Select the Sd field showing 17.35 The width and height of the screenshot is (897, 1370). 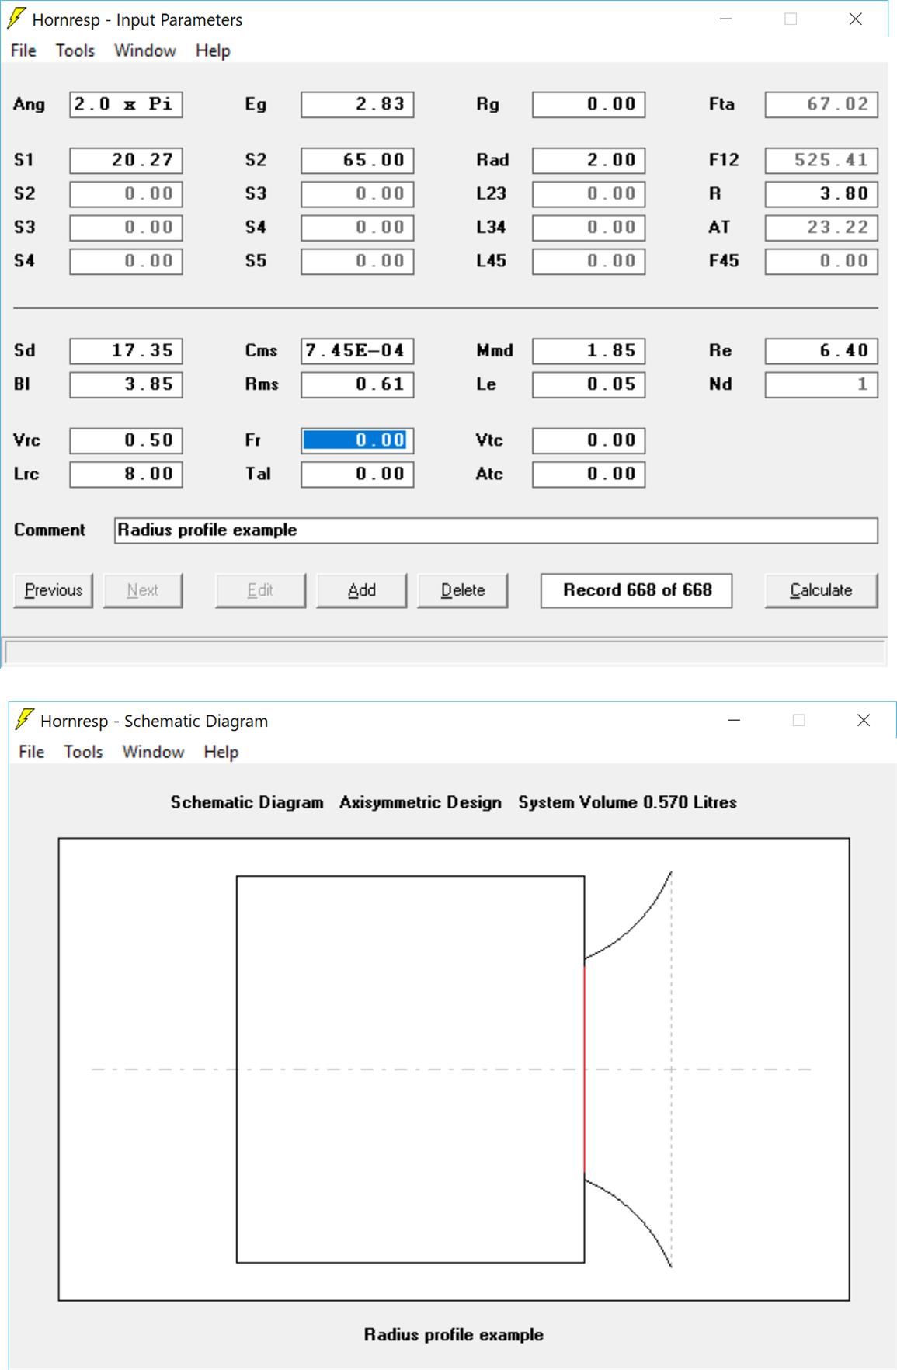(x=126, y=350)
